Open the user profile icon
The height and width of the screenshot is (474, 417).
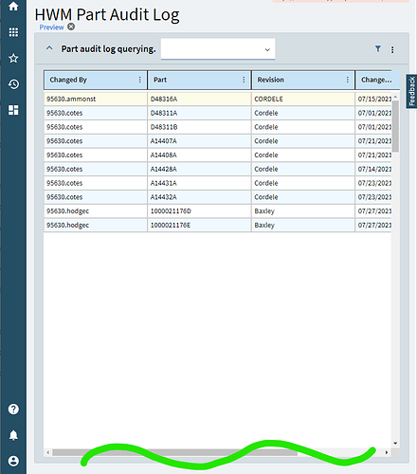pyautogui.click(x=13, y=461)
